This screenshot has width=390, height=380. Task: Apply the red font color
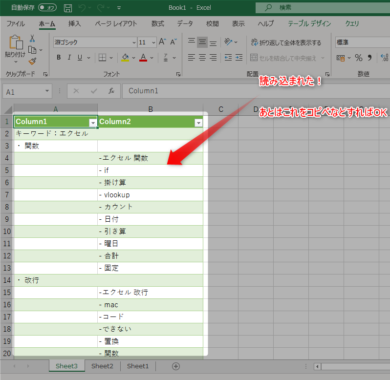[x=143, y=58]
